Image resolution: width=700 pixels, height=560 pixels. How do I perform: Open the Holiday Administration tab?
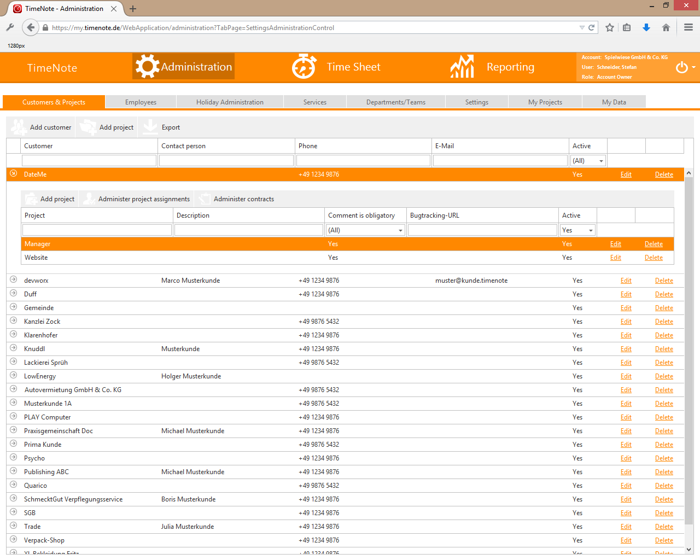pos(230,102)
